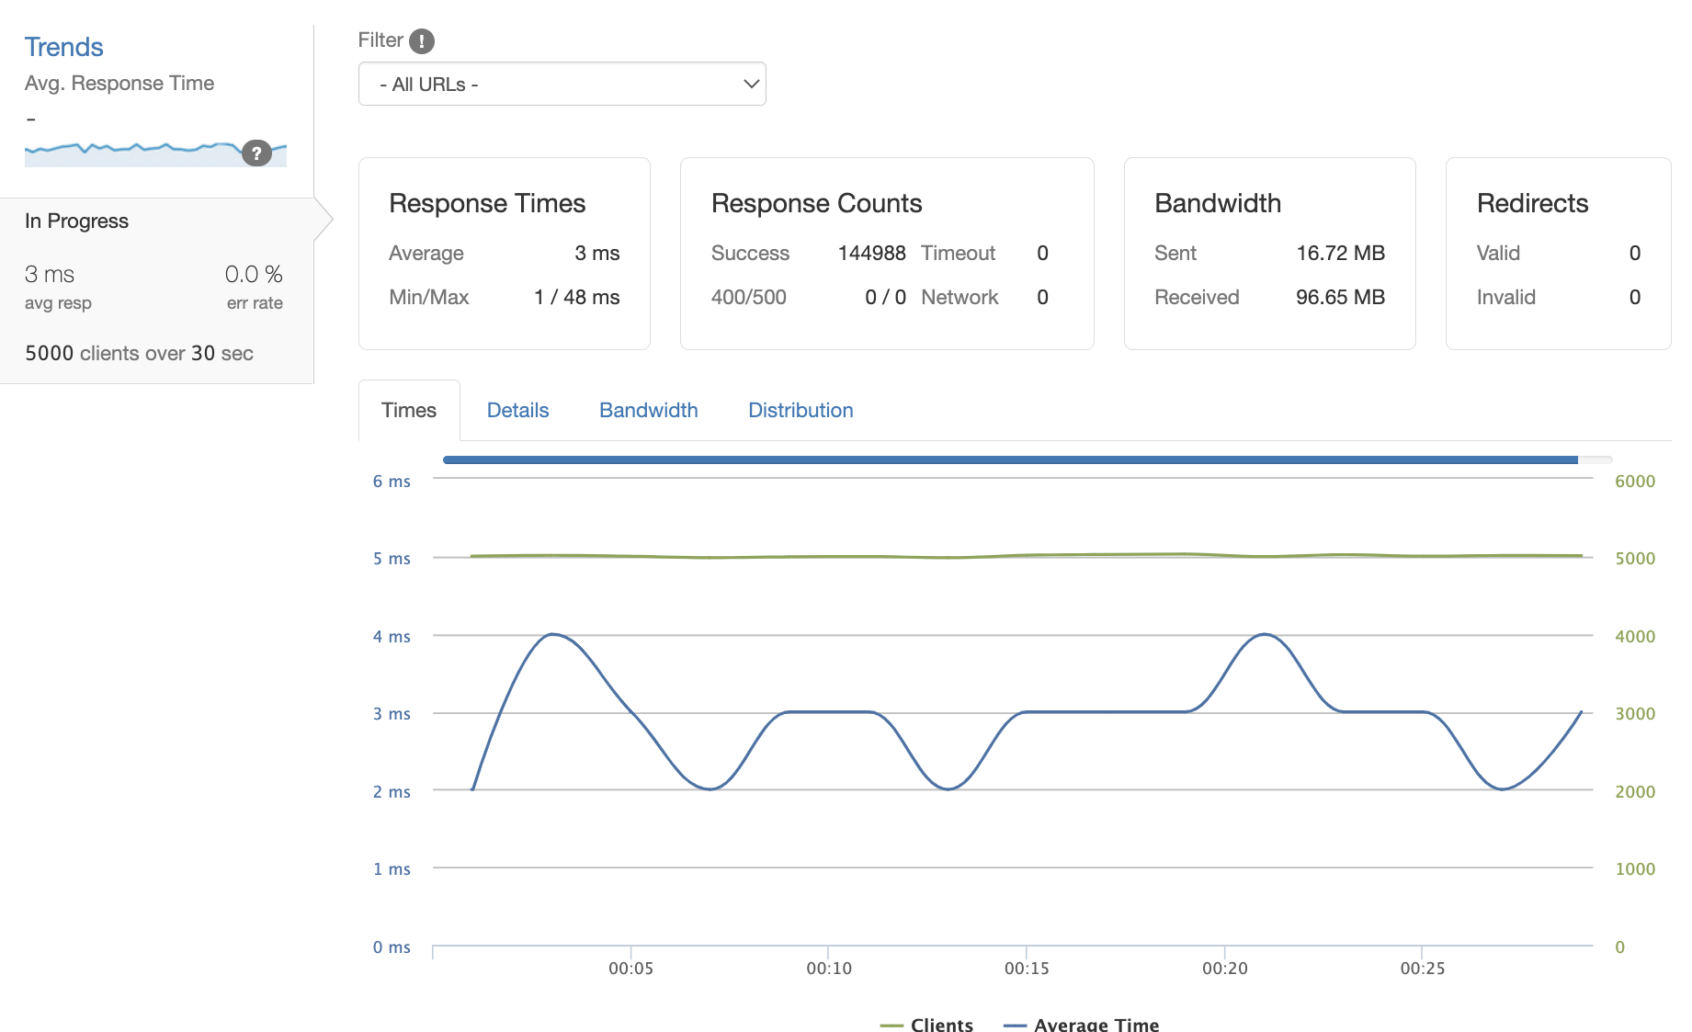Image resolution: width=1692 pixels, height=1032 pixels.
Task: Click the Timeout label in Response Counts
Action: pyautogui.click(x=958, y=253)
